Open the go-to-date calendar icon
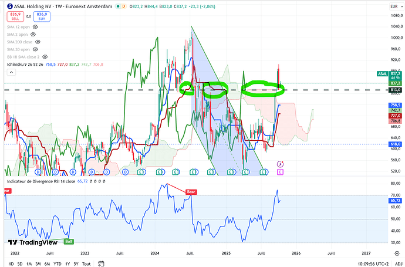Screen dimensions: 405x267 coord(101,263)
